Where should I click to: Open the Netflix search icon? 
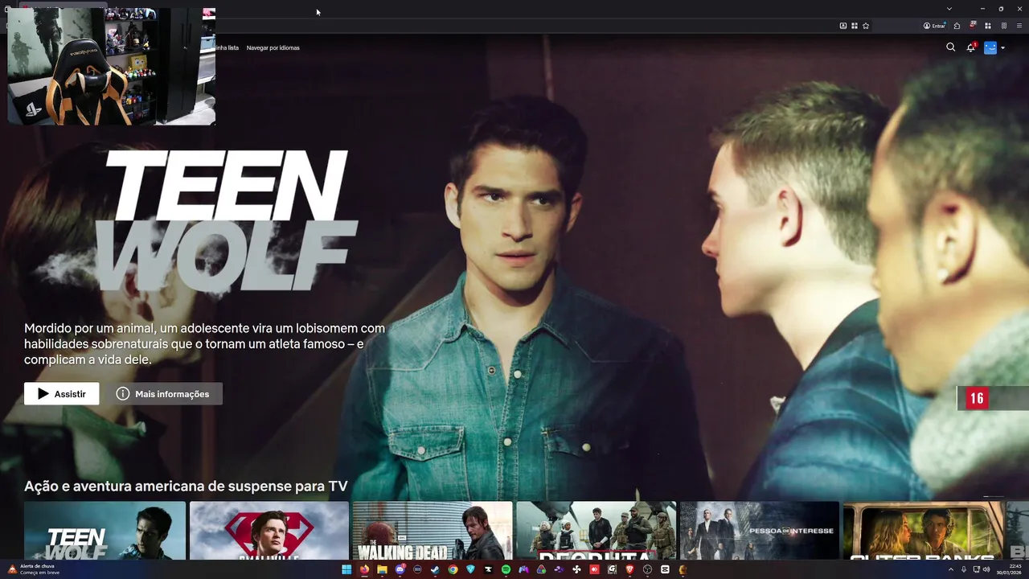(950, 47)
